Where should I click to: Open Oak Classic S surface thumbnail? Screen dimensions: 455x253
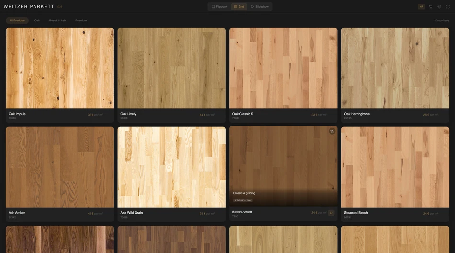(x=283, y=68)
